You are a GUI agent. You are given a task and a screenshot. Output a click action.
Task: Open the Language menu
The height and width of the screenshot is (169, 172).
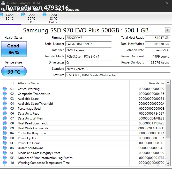(x=73, y=10)
